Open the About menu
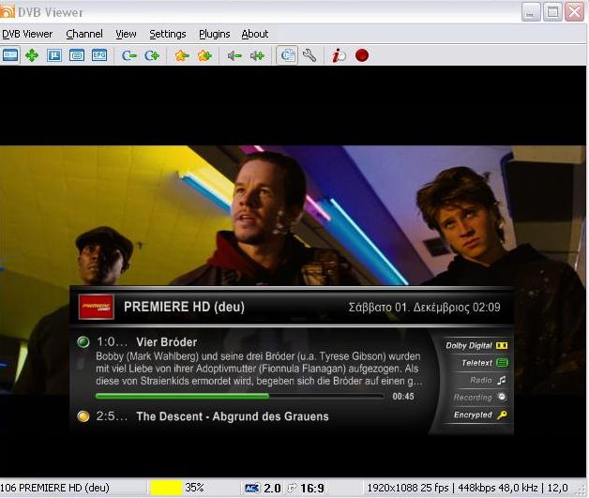Screen dimensions: 589x498 pyautogui.click(x=255, y=34)
